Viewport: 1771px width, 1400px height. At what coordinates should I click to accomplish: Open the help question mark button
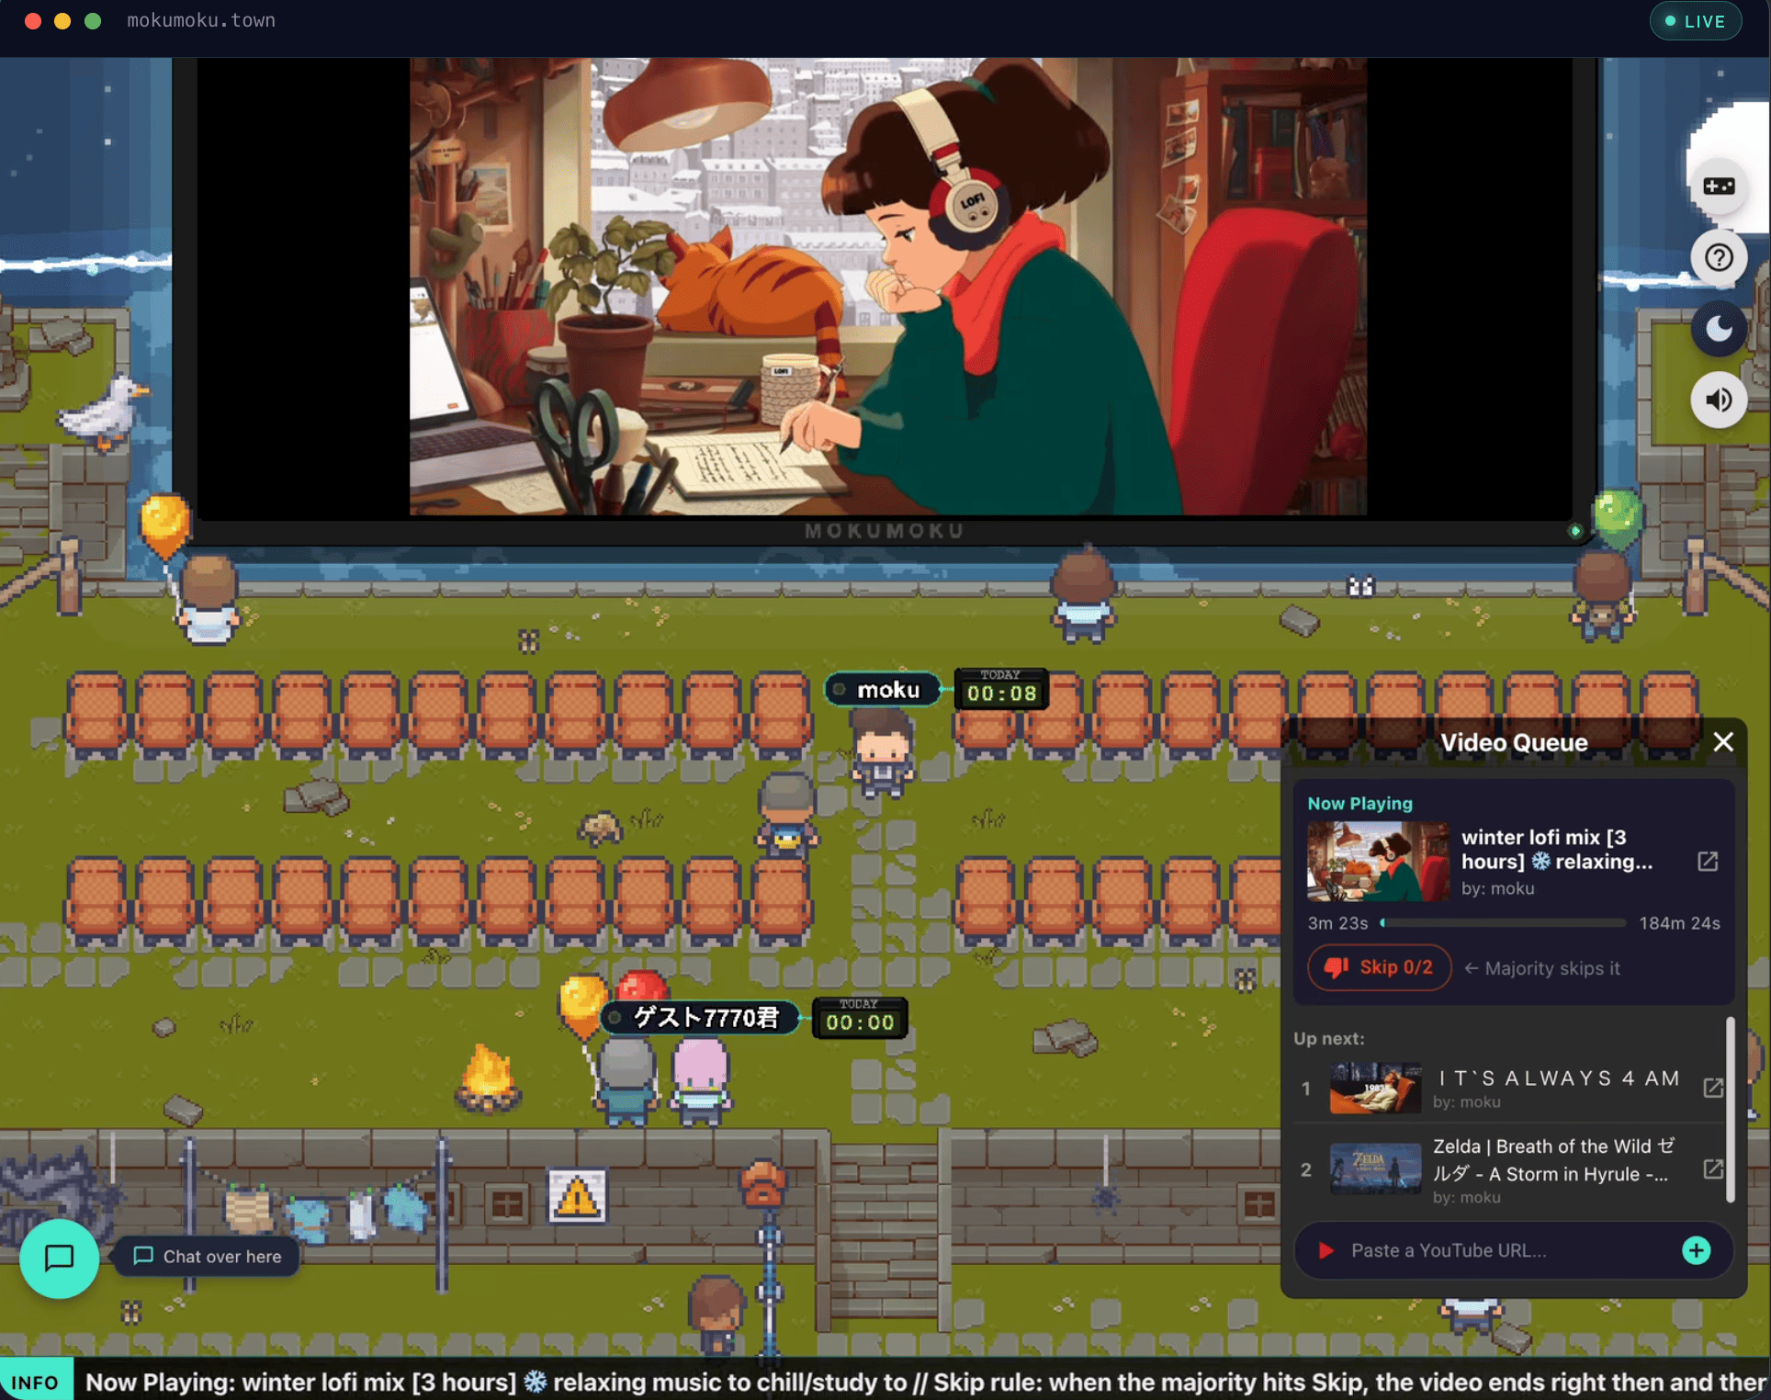1719,257
